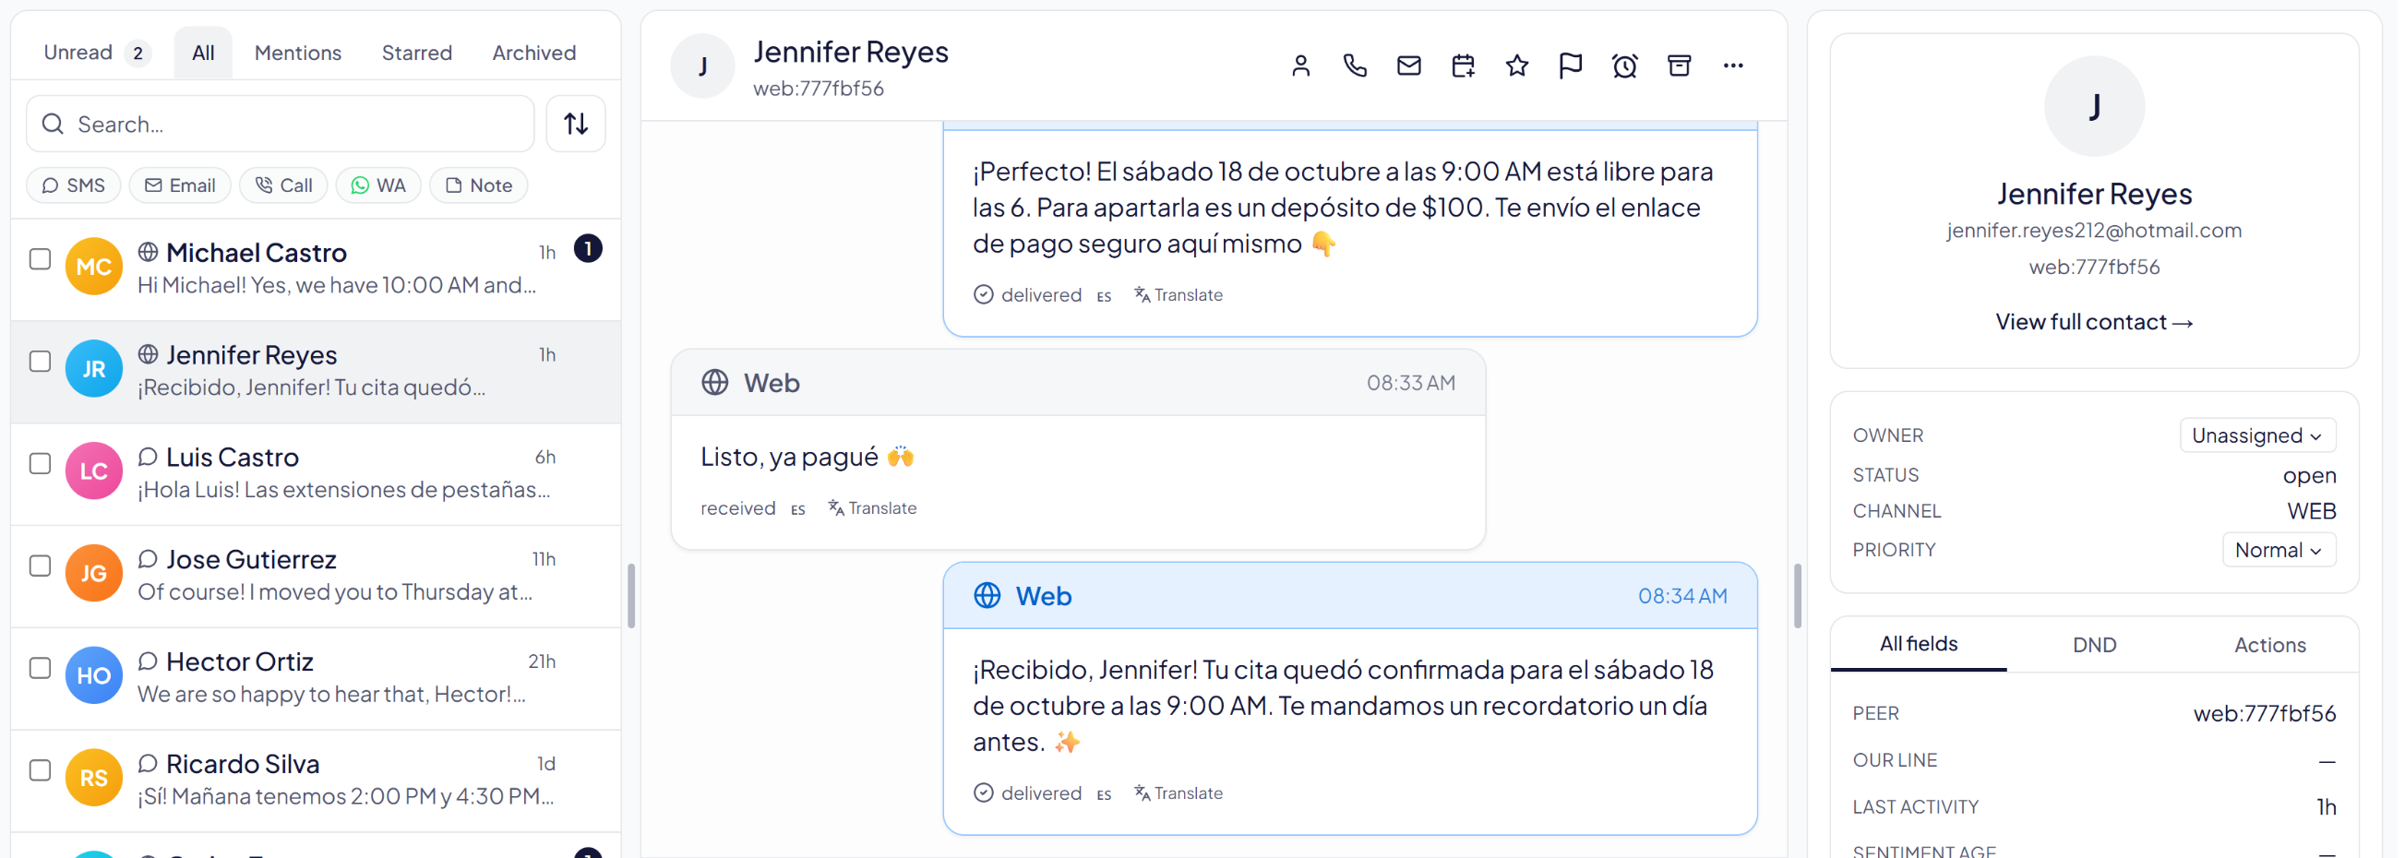This screenshot has height=858, width=2405.
Task: Filter conversations by Note
Action: click(x=479, y=185)
